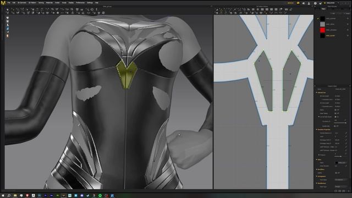352x198 pixels.
Task: Toggle the Elastic checkbox
Action: [x=335, y=110]
